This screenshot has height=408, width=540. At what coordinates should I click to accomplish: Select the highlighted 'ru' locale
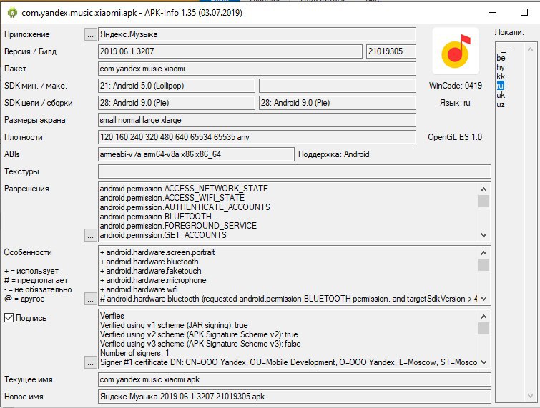point(501,86)
